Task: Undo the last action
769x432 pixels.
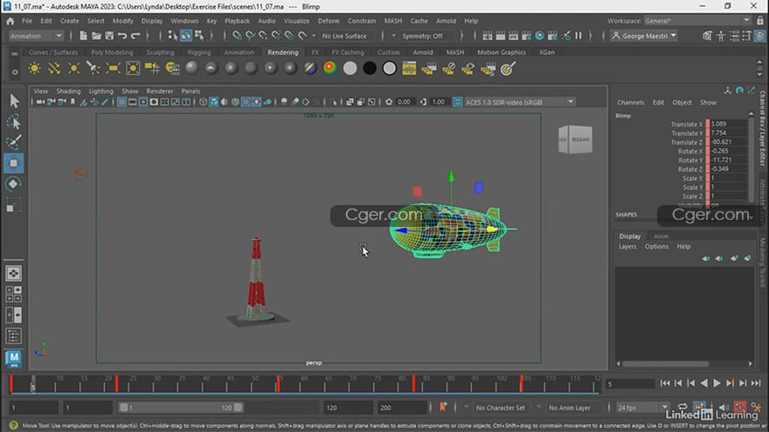Action: click(122, 36)
